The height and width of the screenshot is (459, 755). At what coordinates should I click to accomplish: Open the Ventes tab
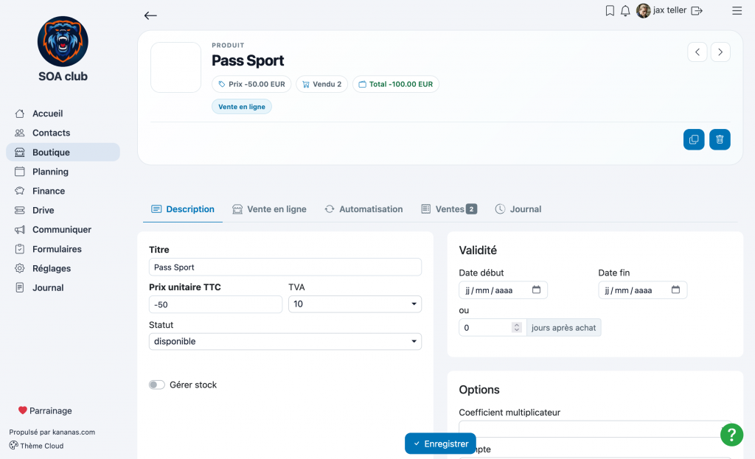[449, 209]
